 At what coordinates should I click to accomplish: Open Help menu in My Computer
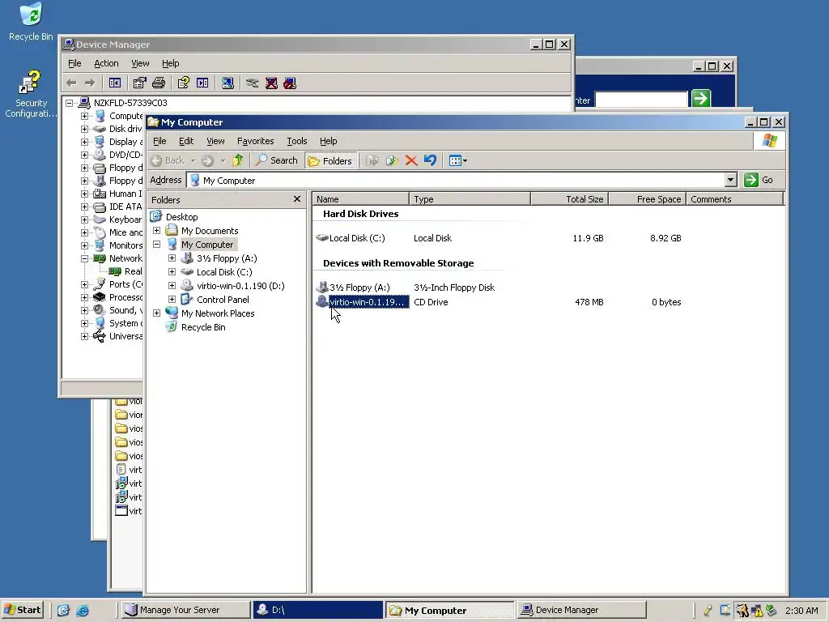329,141
